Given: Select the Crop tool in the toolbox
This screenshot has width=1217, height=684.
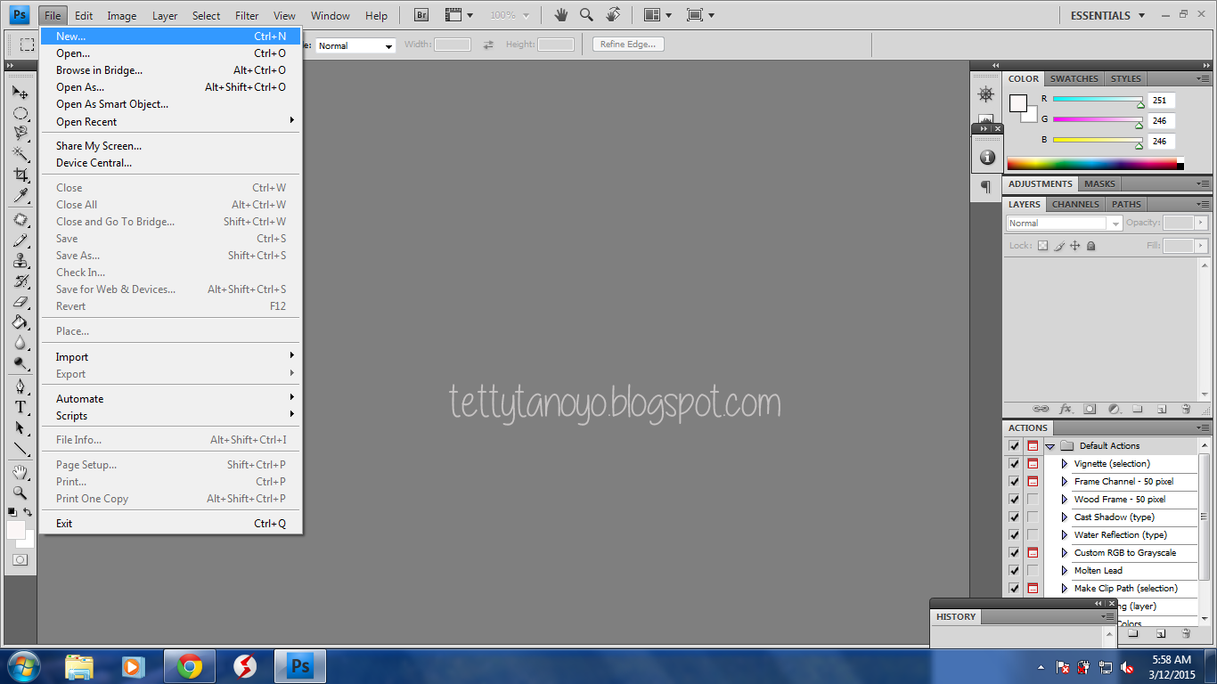Looking at the screenshot, I should [x=20, y=175].
